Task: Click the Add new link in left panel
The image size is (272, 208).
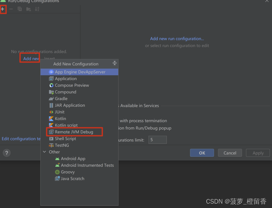Action: coord(31,59)
